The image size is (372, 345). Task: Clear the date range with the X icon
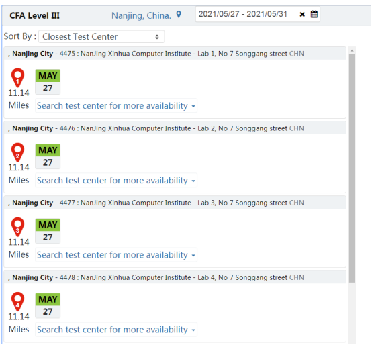click(302, 15)
